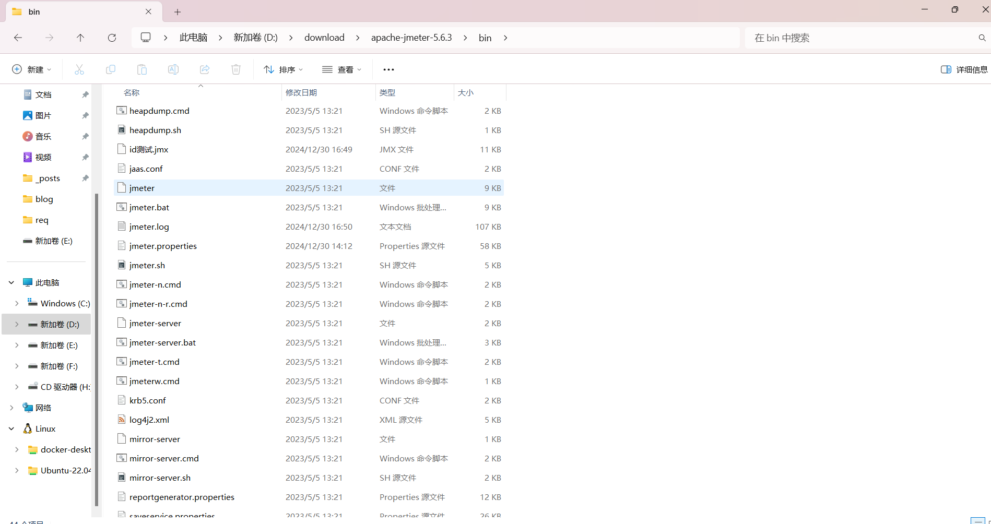The width and height of the screenshot is (991, 524).
Task: Select the jmeter.properties file
Action: click(x=309, y=246)
